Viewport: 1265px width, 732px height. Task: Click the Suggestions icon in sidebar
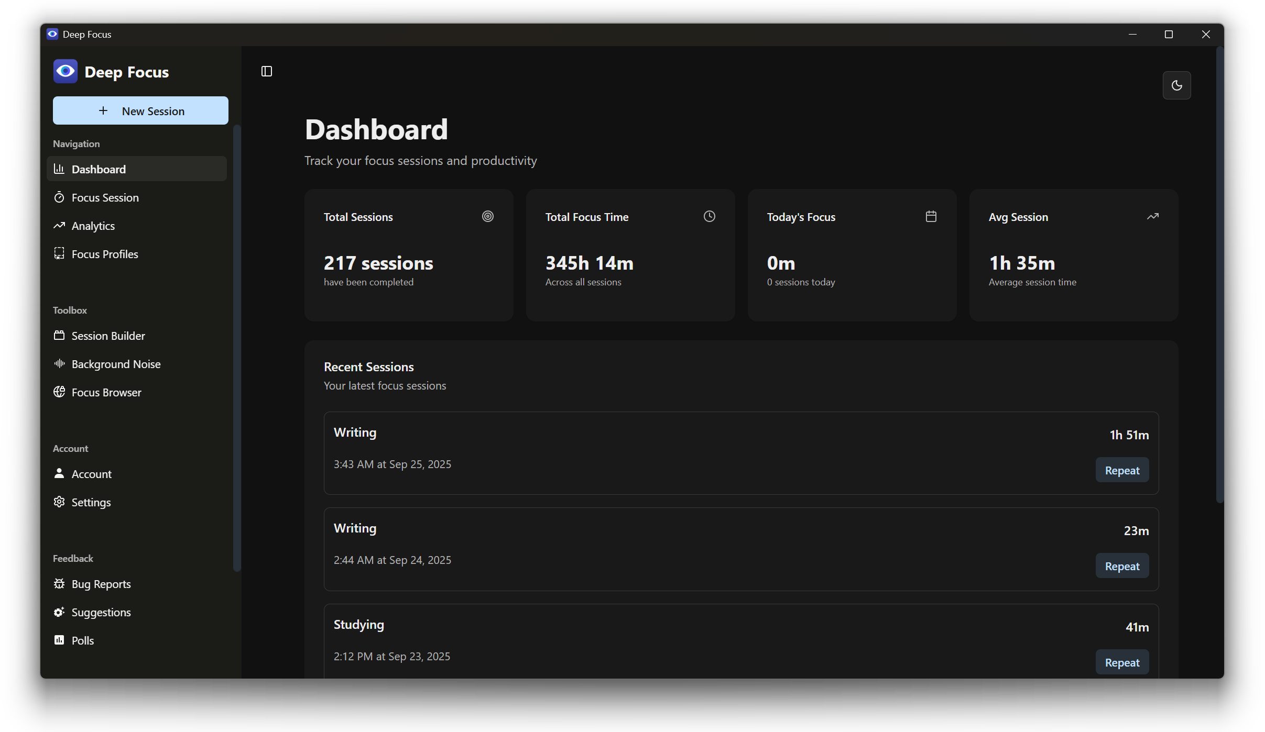coord(59,612)
